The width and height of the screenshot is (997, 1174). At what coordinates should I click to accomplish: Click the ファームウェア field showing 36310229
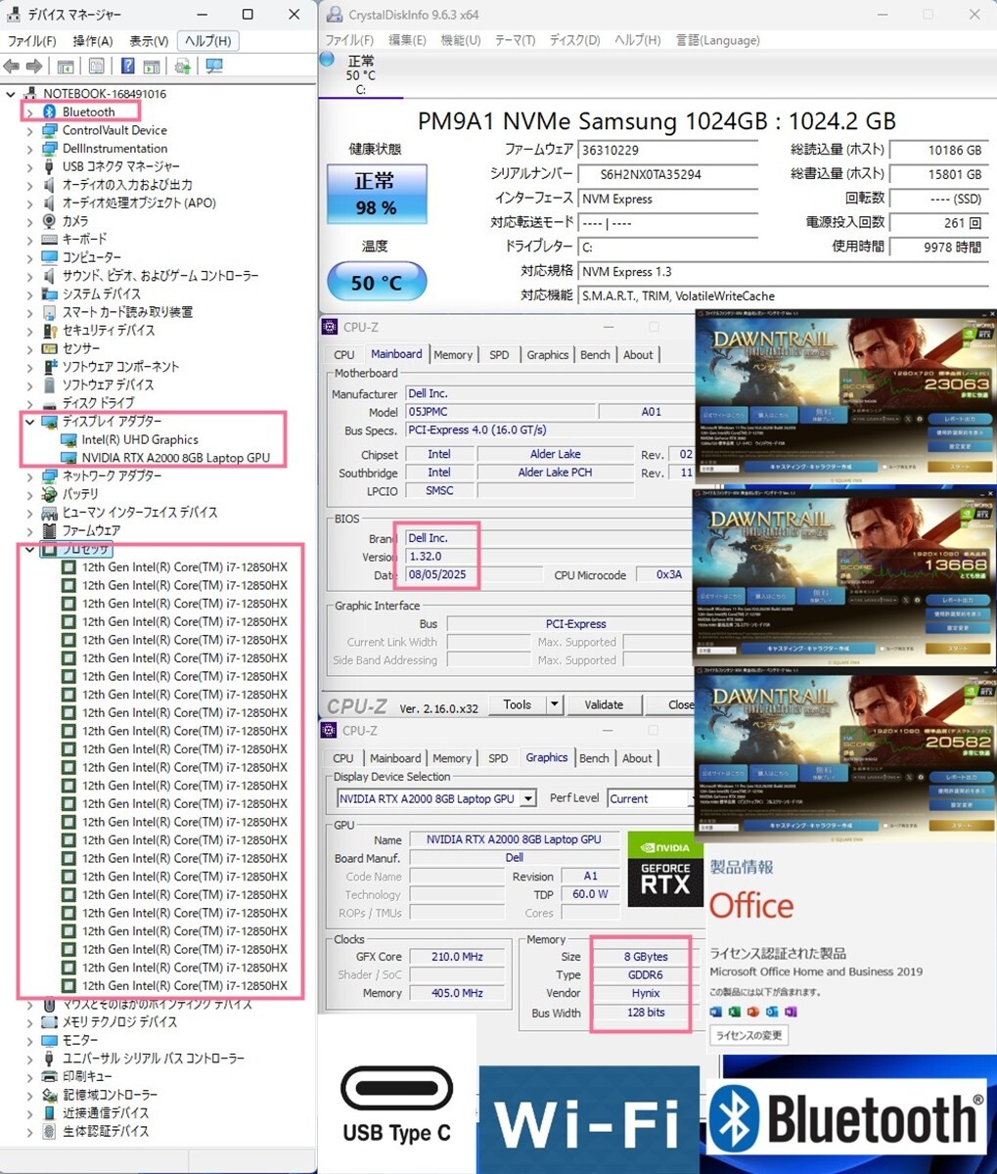click(x=668, y=150)
